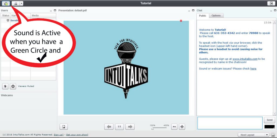The height and width of the screenshot is (138, 277).
Task: Click the upload presentation icon
Action: coord(64,127)
